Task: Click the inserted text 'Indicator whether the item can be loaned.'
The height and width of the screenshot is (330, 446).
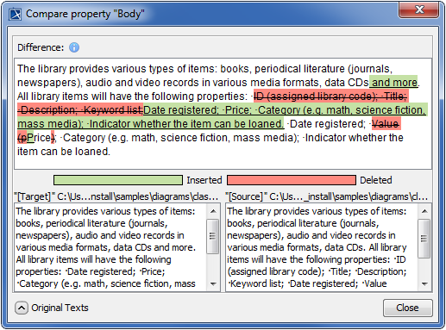Action: [x=186, y=124]
